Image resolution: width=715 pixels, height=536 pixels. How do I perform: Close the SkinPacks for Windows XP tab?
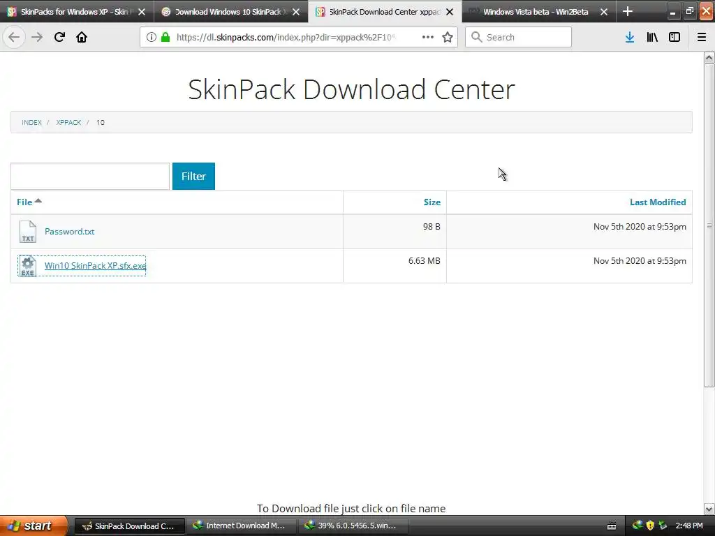(142, 12)
